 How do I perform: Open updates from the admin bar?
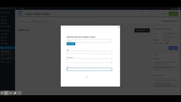[x=11, y=8]
